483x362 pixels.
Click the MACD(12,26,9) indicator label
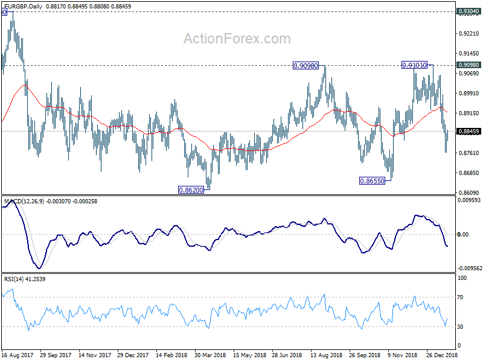[24, 202]
